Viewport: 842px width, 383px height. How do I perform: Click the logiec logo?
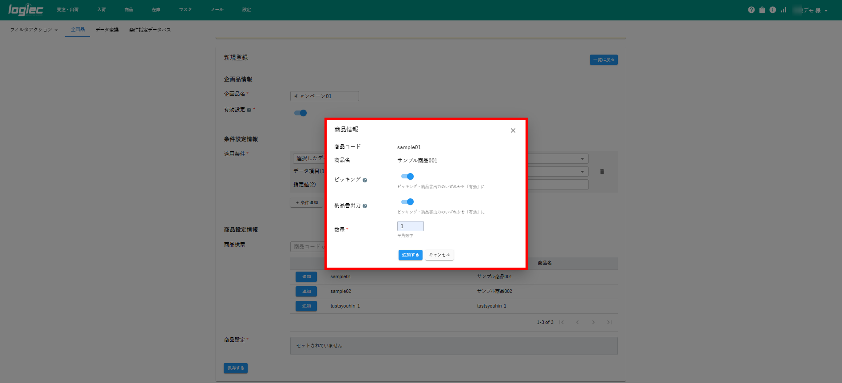point(26,10)
